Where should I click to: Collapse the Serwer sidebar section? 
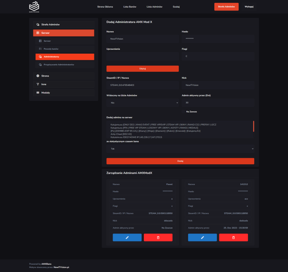(64, 33)
